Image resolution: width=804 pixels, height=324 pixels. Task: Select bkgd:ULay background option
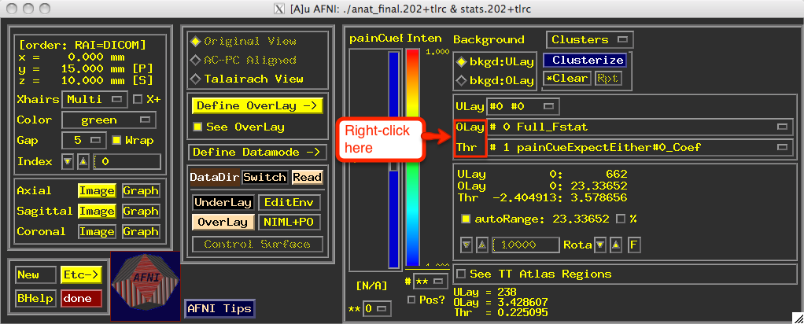click(496, 61)
